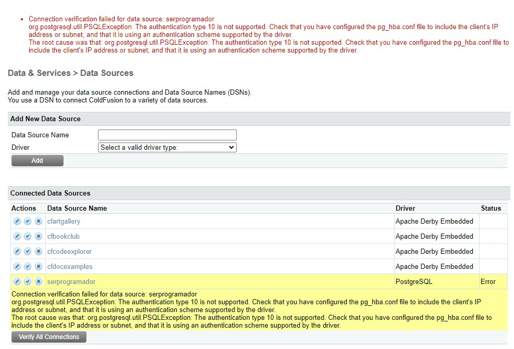
Task: Delete the serprogramador data source icon
Action: coord(39,282)
